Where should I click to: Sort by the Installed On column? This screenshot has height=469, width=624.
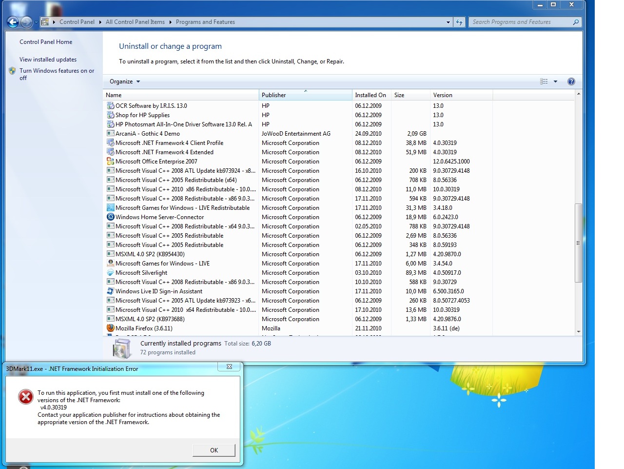[x=371, y=95]
